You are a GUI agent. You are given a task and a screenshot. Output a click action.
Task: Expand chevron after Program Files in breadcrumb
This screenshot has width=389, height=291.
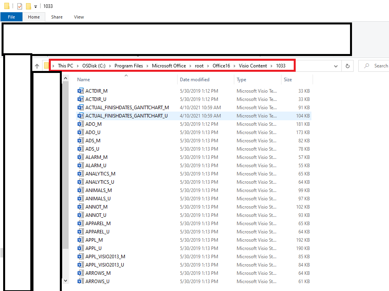[x=147, y=66]
